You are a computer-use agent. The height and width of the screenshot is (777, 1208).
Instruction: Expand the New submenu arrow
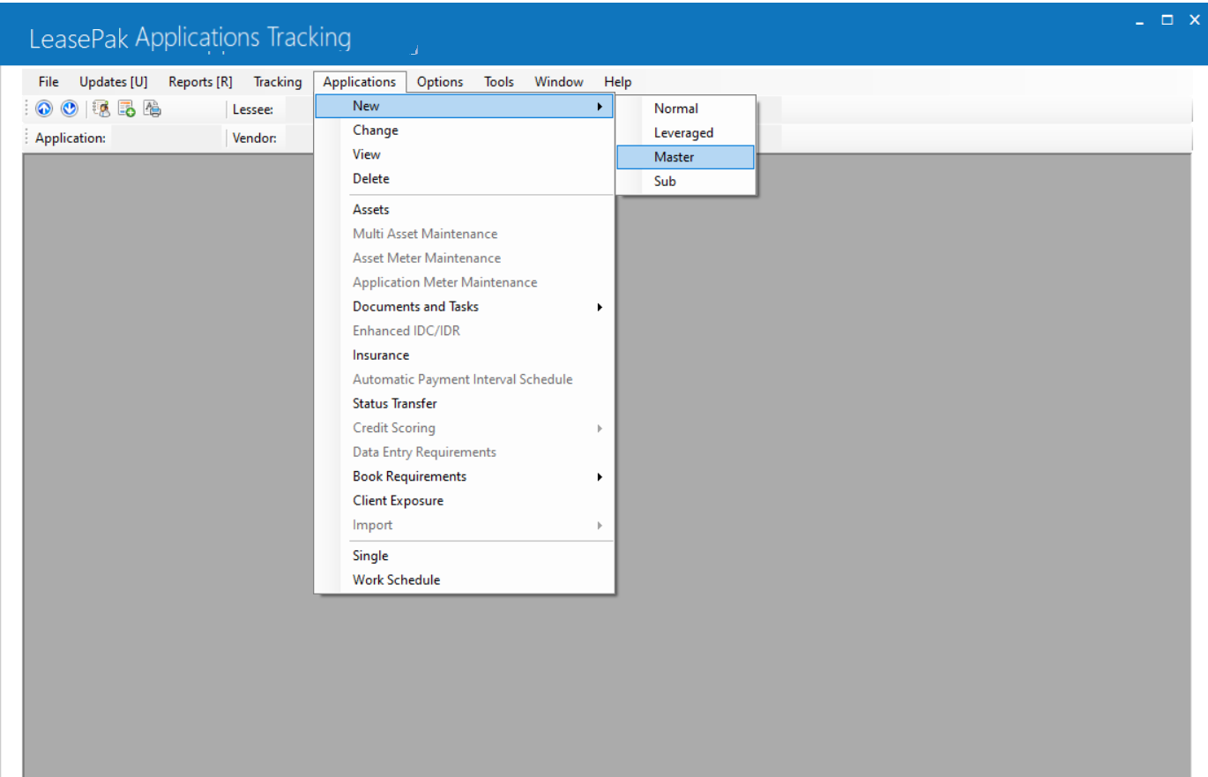[600, 107]
